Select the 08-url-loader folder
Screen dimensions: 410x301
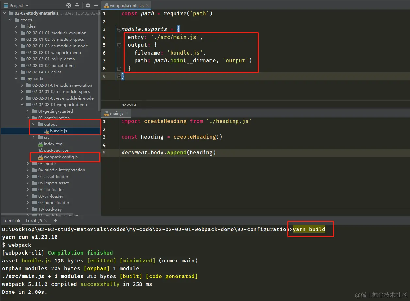(51, 196)
